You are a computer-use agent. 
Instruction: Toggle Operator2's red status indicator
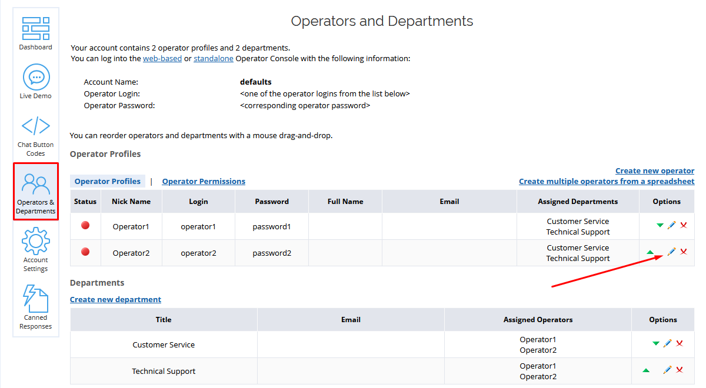click(85, 252)
